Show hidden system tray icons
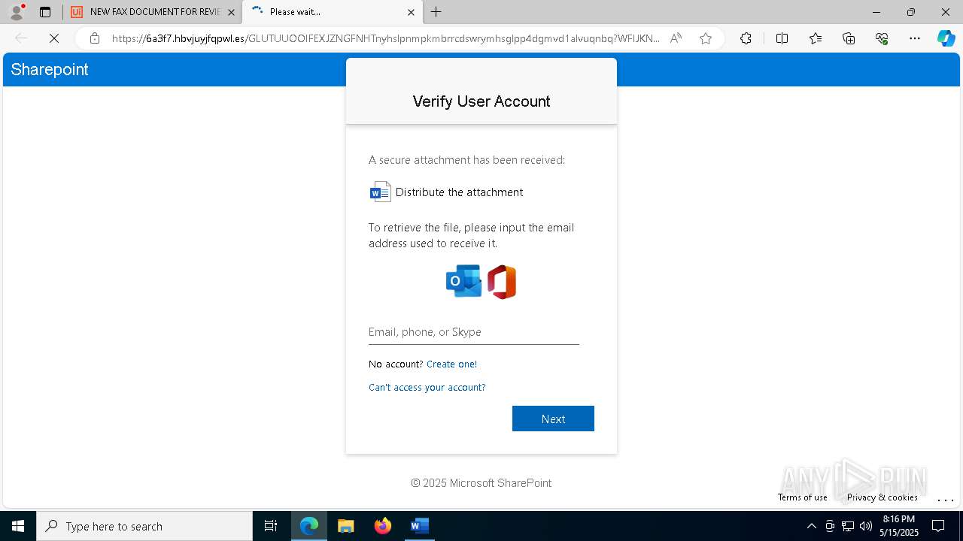Image resolution: width=963 pixels, height=541 pixels. pyautogui.click(x=811, y=526)
